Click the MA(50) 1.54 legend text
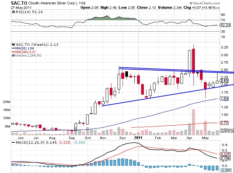The image size is (234, 173). pyautogui.click(x=24, y=48)
